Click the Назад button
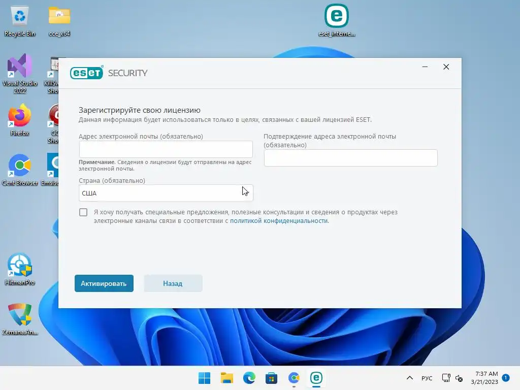Image resolution: width=520 pixels, height=390 pixels. point(173,283)
